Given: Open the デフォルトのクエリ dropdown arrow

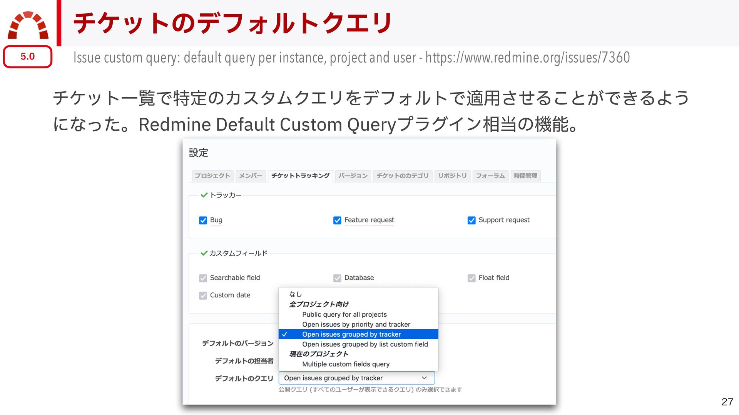Looking at the screenshot, I should [x=424, y=378].
